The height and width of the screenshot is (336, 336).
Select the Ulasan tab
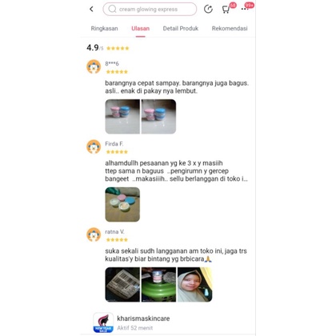[x=140, y=29]
